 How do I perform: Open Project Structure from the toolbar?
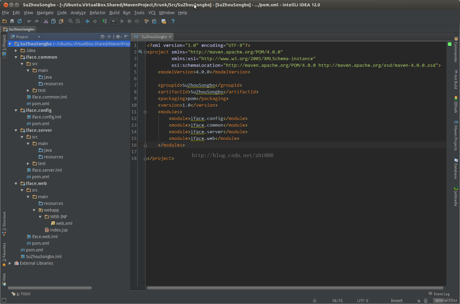click(154, 21)
